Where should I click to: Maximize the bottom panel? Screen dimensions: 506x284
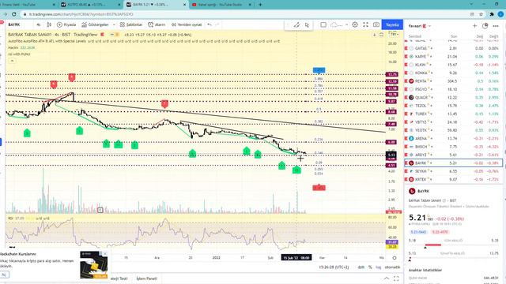coord(396,278)
